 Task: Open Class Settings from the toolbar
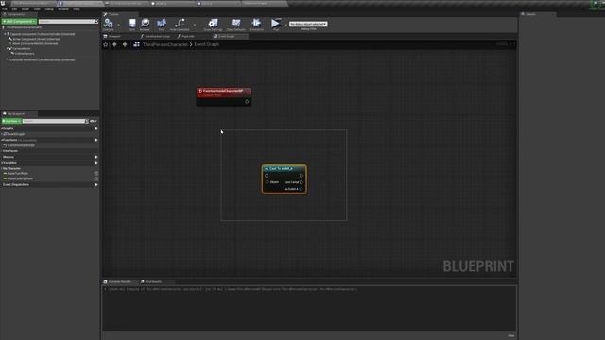(x=213, y=24)
